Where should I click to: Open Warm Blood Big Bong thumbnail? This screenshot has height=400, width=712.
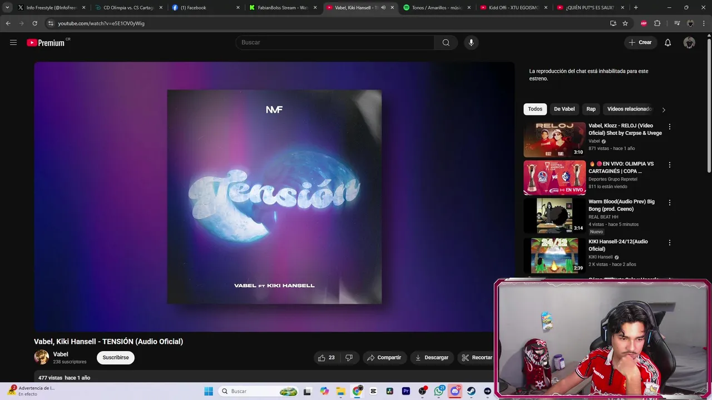(x=555, y=216)
